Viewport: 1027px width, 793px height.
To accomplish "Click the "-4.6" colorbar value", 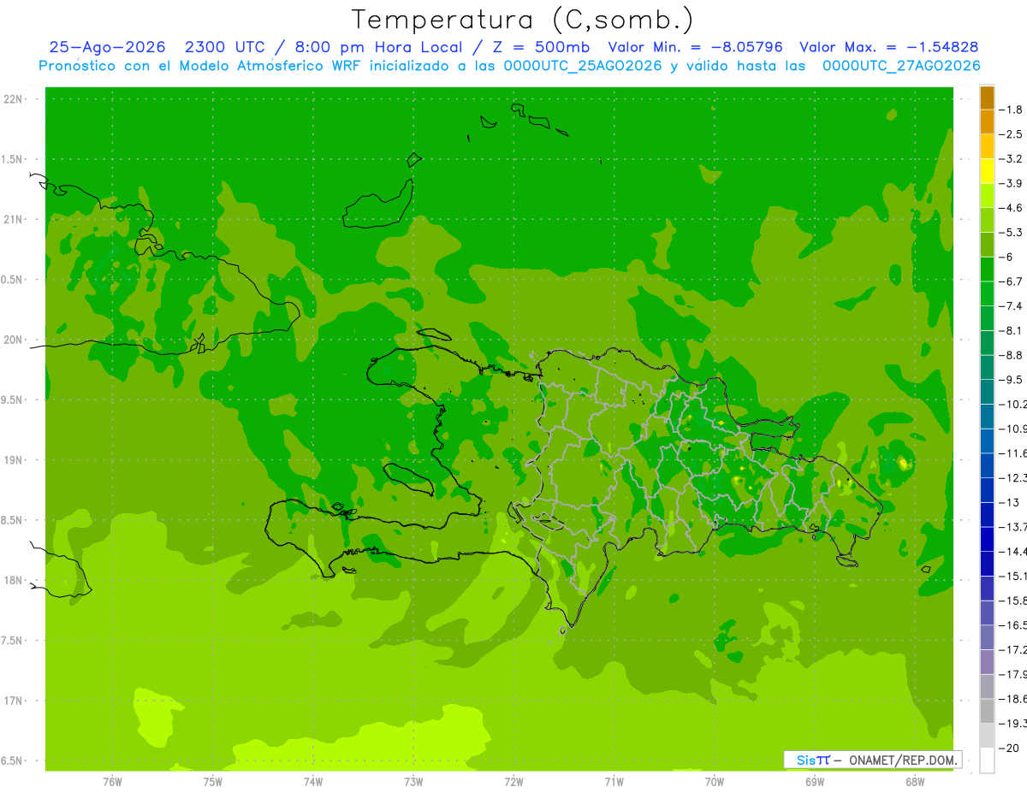I will 1011,208.
